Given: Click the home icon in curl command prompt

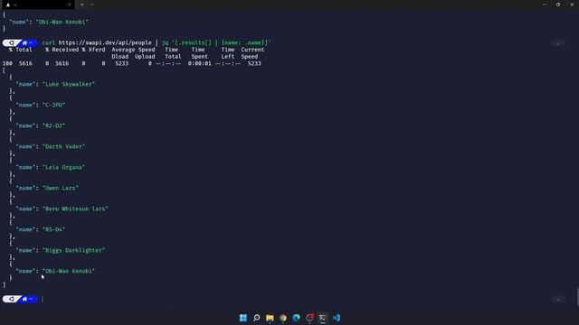Looking at the screenshot, I should pos(24,42).
